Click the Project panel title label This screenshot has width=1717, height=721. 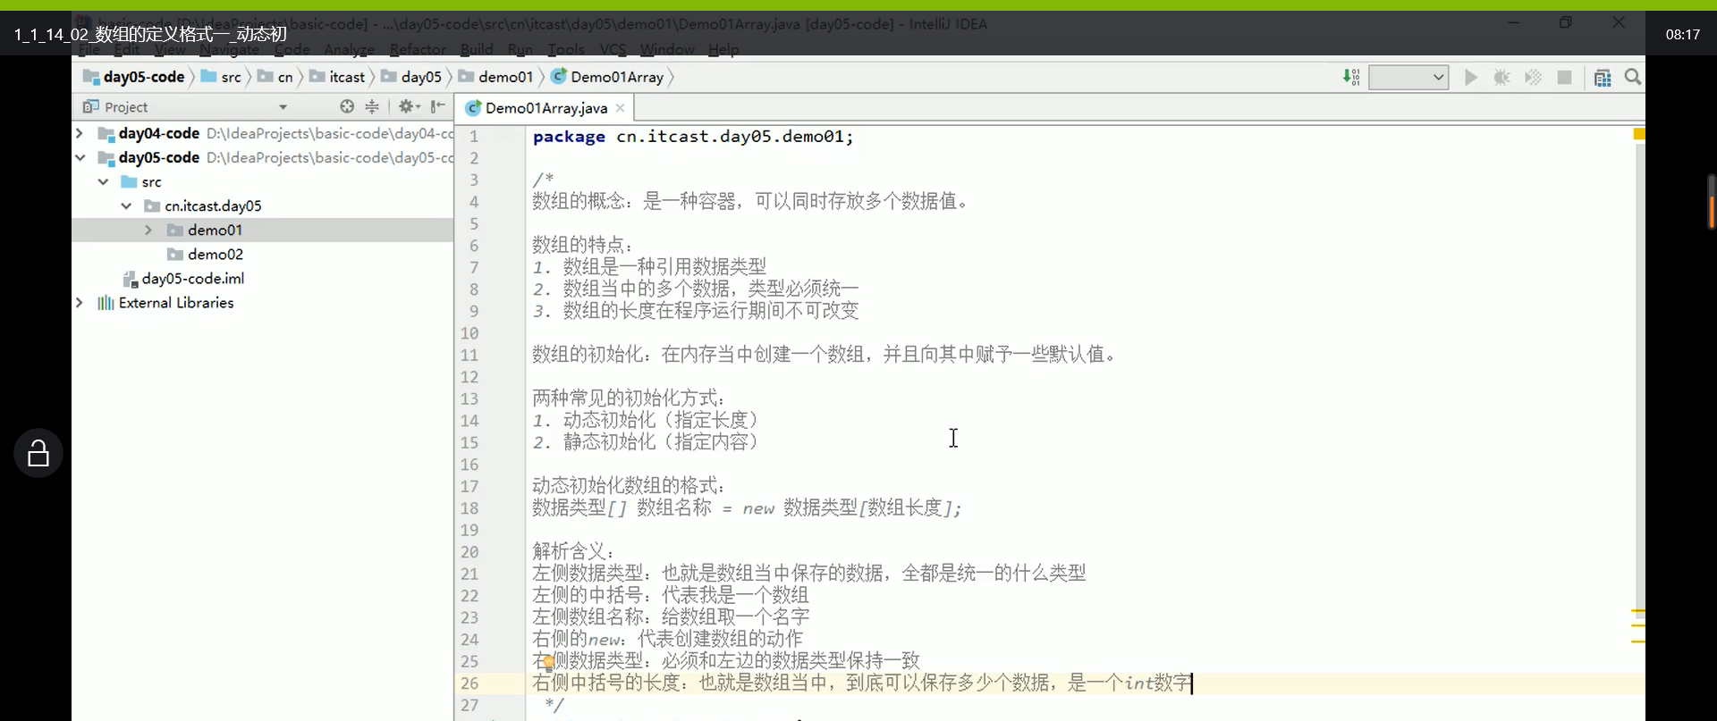(x=126, y=107)
